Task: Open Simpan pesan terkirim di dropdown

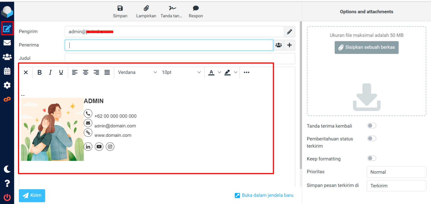Action: coord(396,186)
